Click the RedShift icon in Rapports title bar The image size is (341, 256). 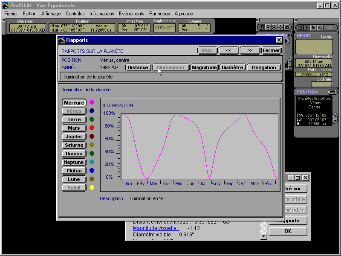pos(61,40)
